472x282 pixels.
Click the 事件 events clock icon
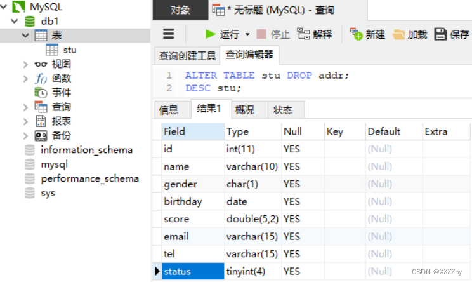pyautogui.click(x=41, y=93)
